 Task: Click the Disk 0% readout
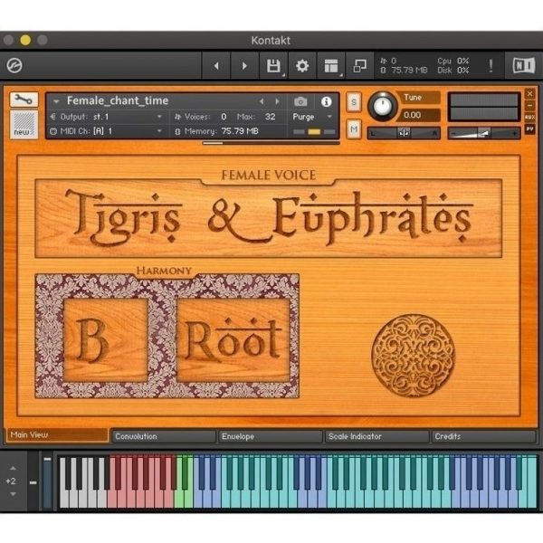click(x=453, y=71)
